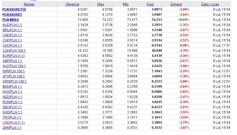Click the ZAR/PLN 1:1 link
Viewport: 237px width, 135px height.
pos(12,128)
